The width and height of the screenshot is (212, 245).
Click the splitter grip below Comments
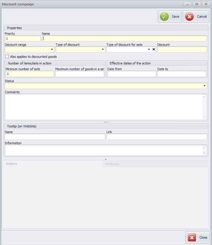[106, 122]
